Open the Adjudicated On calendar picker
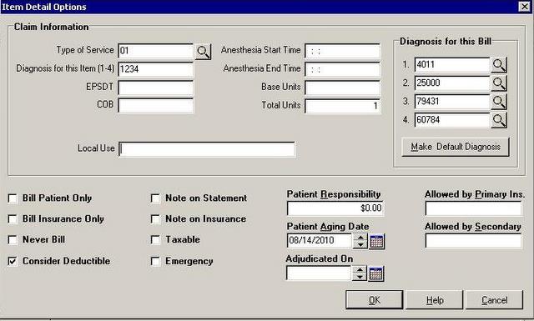 coord(376,273)
